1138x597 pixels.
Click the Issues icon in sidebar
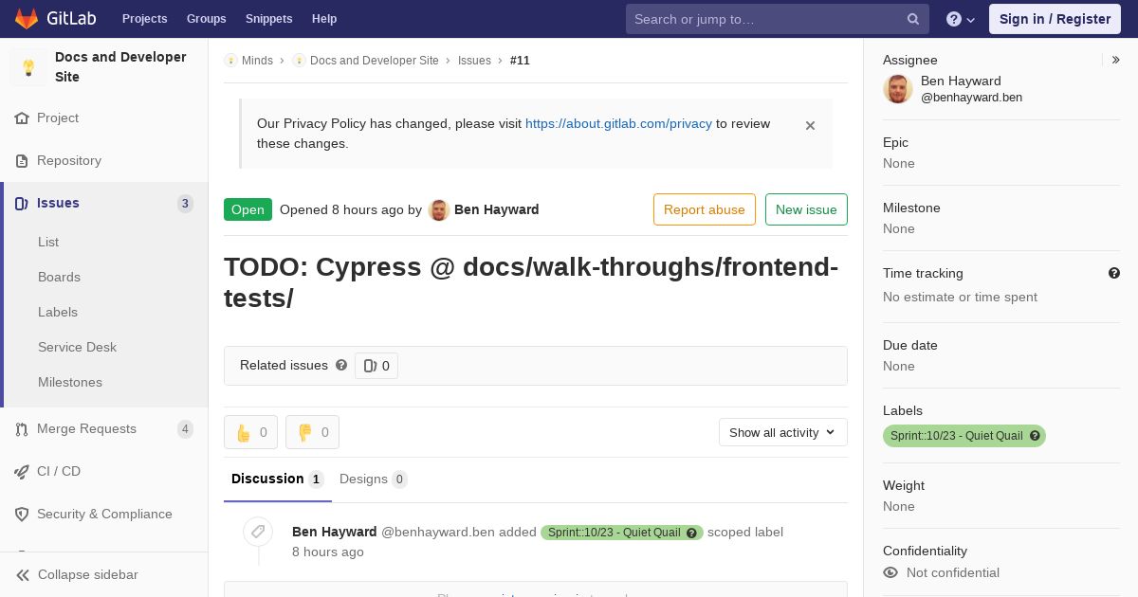[22, 204]
